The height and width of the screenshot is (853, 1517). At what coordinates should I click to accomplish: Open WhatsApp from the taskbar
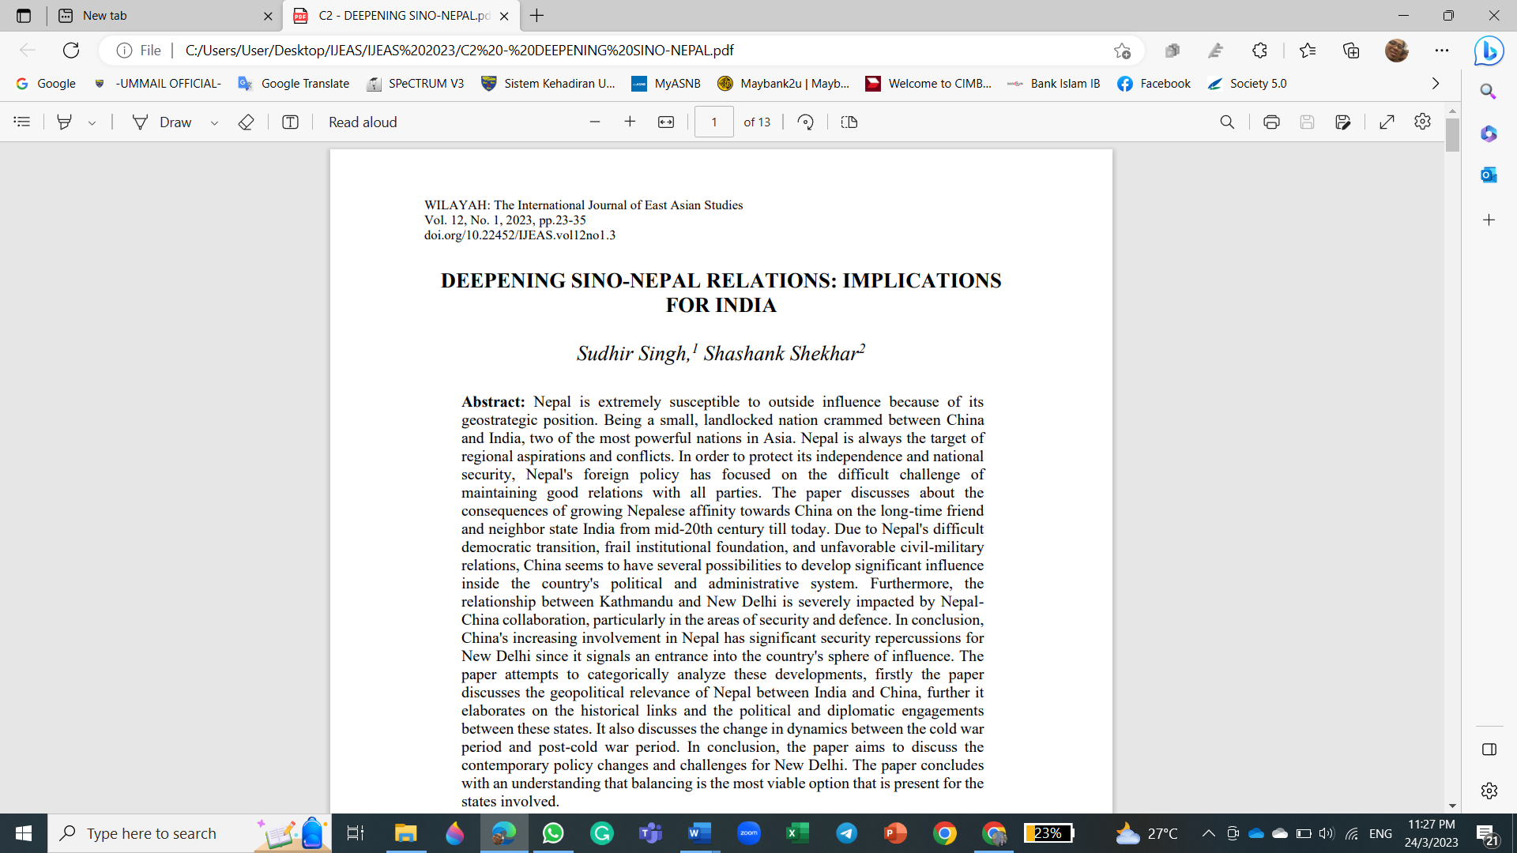[553, 833]
